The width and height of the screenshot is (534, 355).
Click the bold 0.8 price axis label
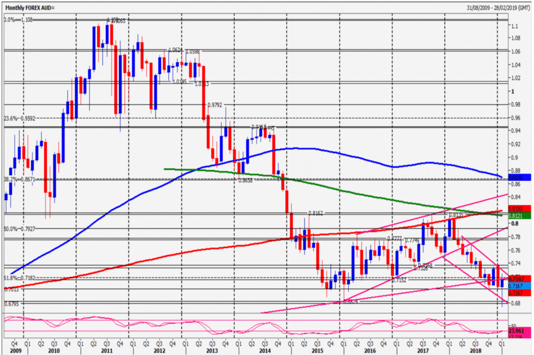pyautogui.click(x=515, y=223)
